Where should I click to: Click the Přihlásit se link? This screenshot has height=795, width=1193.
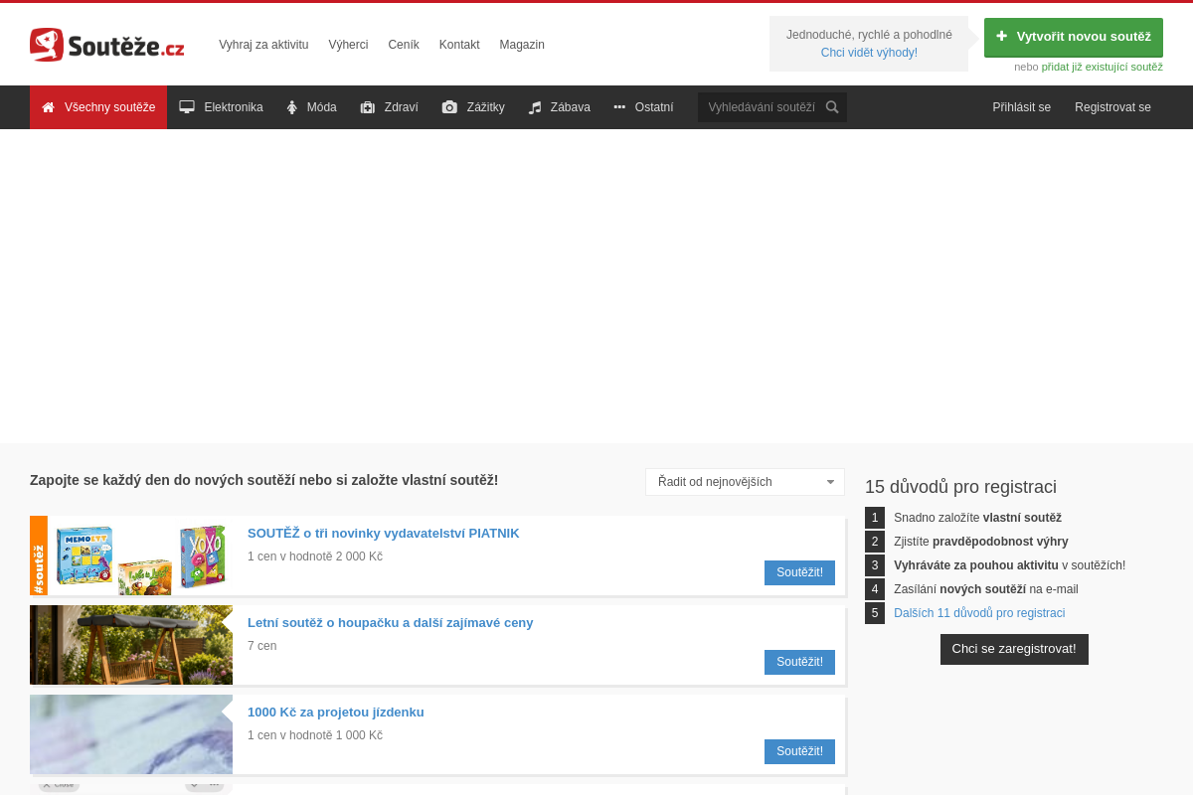1021,107
